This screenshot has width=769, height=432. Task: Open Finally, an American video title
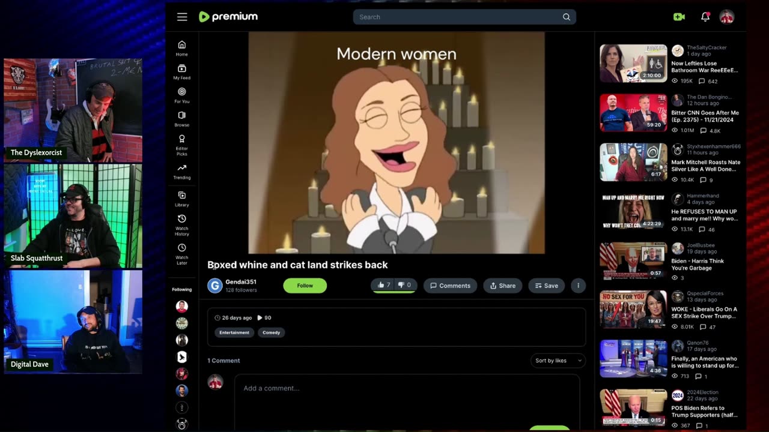tap(705, 362)
